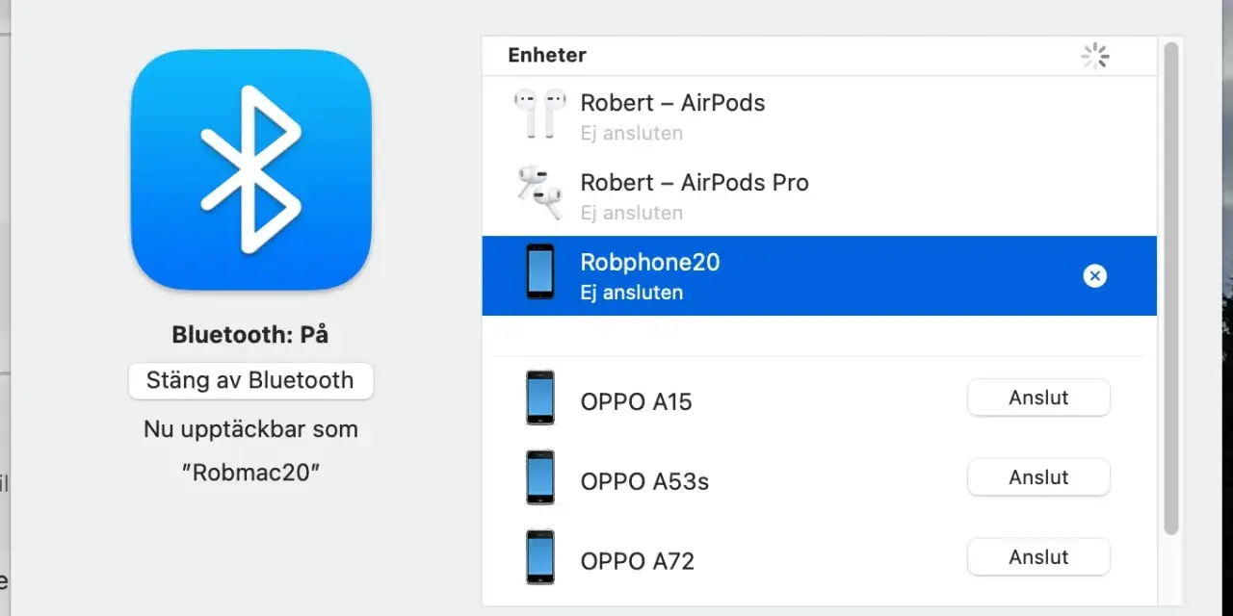
Task: Click the "Robmac20" discoverable name text
Action: point(251,473)
